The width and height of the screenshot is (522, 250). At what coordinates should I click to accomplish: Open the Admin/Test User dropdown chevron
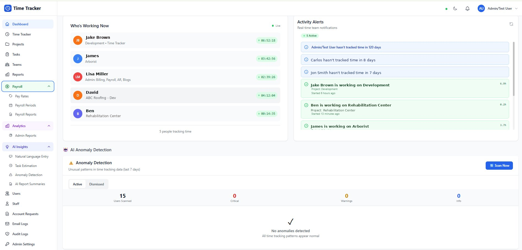pyautogui.click(x=516, y=9)
